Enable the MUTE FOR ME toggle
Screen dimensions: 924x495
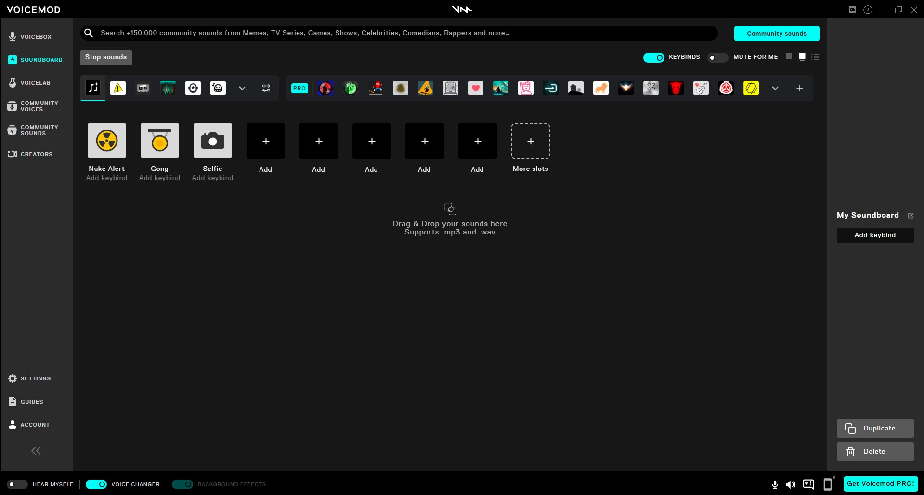click(717, 58)
